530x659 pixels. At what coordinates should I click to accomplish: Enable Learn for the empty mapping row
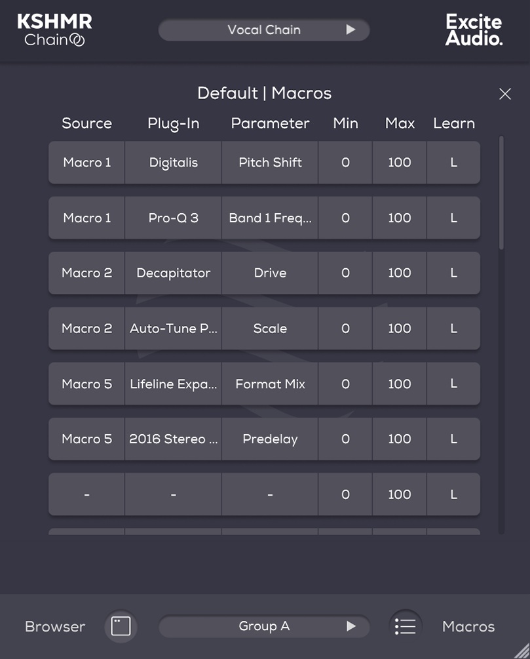[453, 494]
